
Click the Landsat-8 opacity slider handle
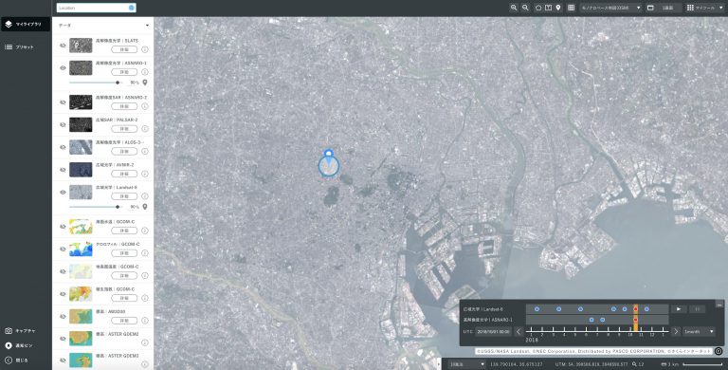(x=118, y=207)
